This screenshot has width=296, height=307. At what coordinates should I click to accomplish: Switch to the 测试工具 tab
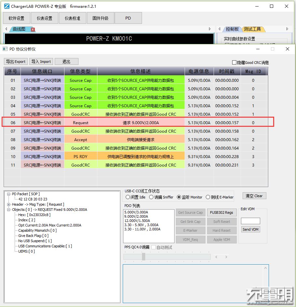[x=253, y=29]
